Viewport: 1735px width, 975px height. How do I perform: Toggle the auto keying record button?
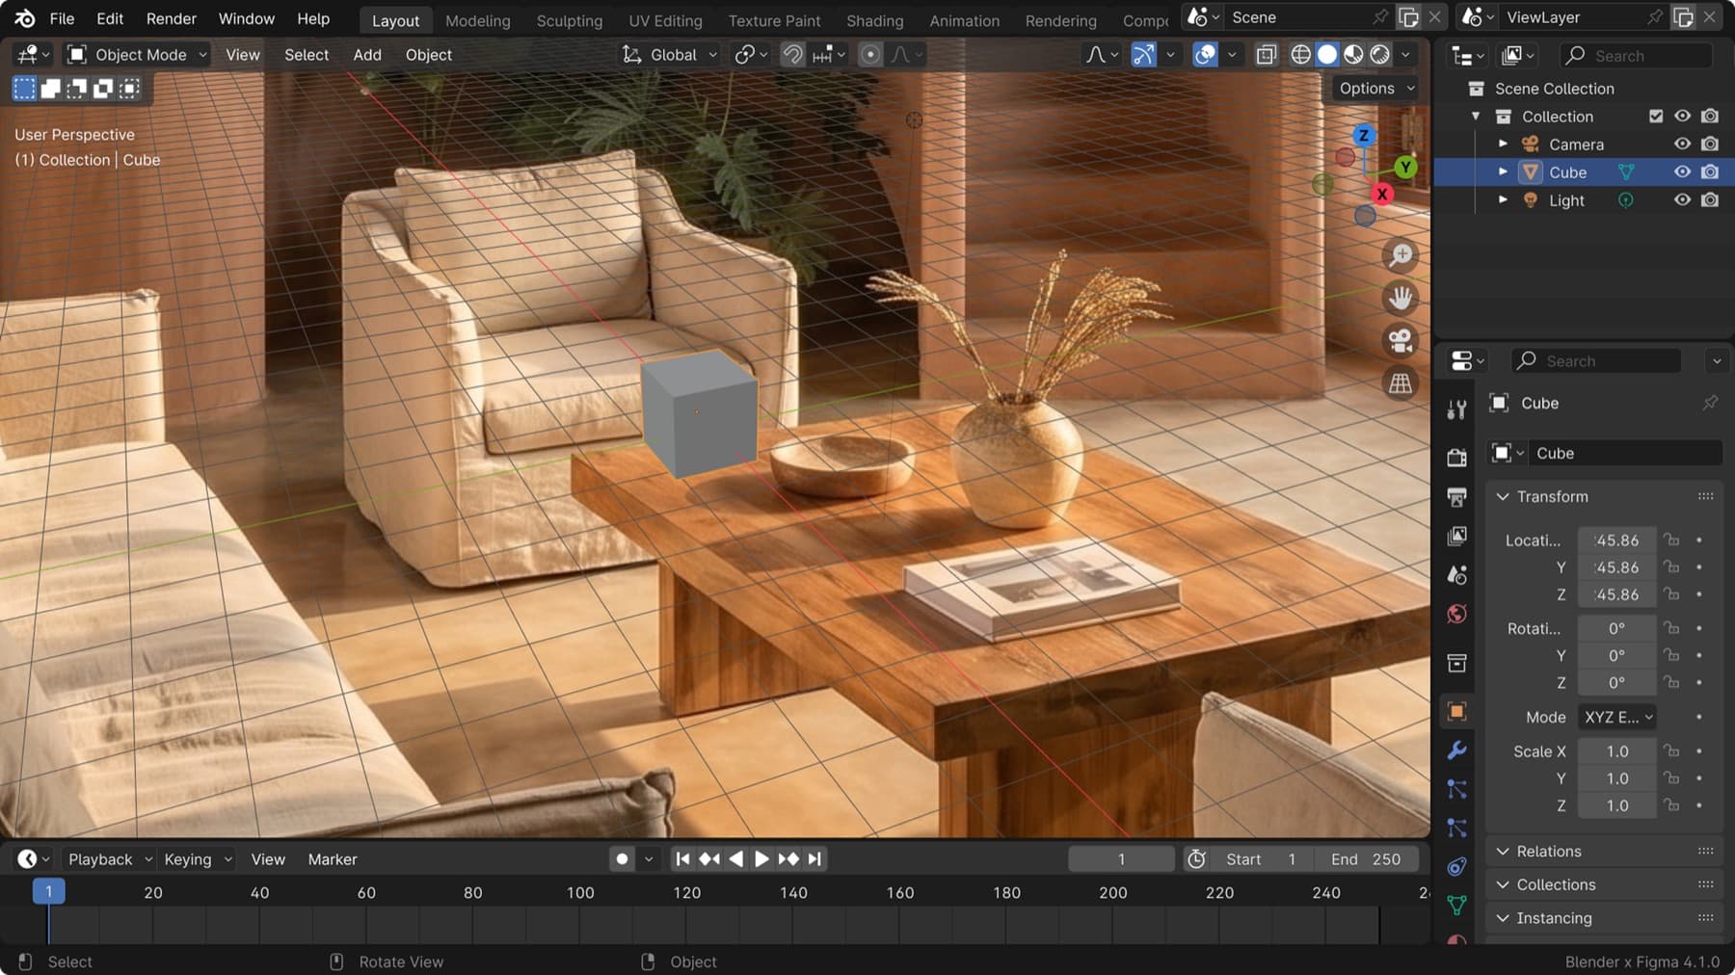(622, 859)
